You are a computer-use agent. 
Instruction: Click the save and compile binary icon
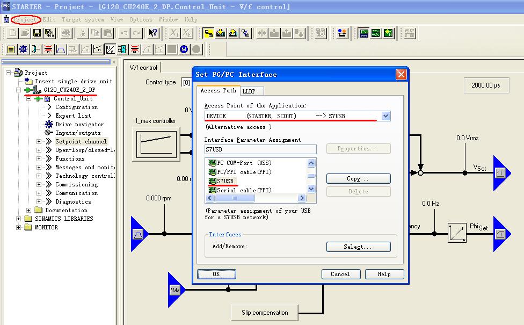tap(49, 33)
